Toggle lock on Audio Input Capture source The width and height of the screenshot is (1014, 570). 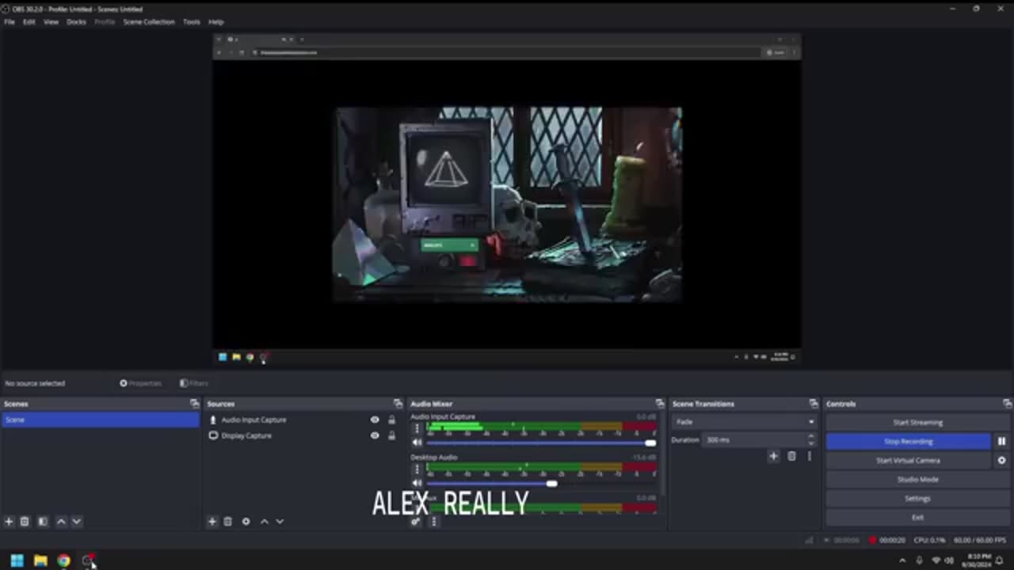391,420
